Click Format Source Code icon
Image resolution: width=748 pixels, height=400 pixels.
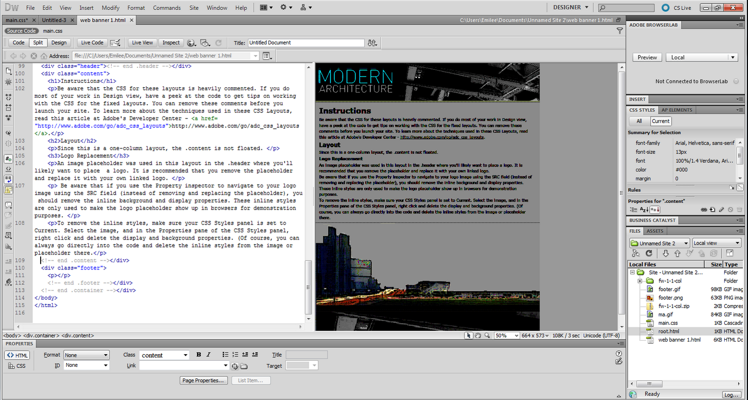point(8,282)
